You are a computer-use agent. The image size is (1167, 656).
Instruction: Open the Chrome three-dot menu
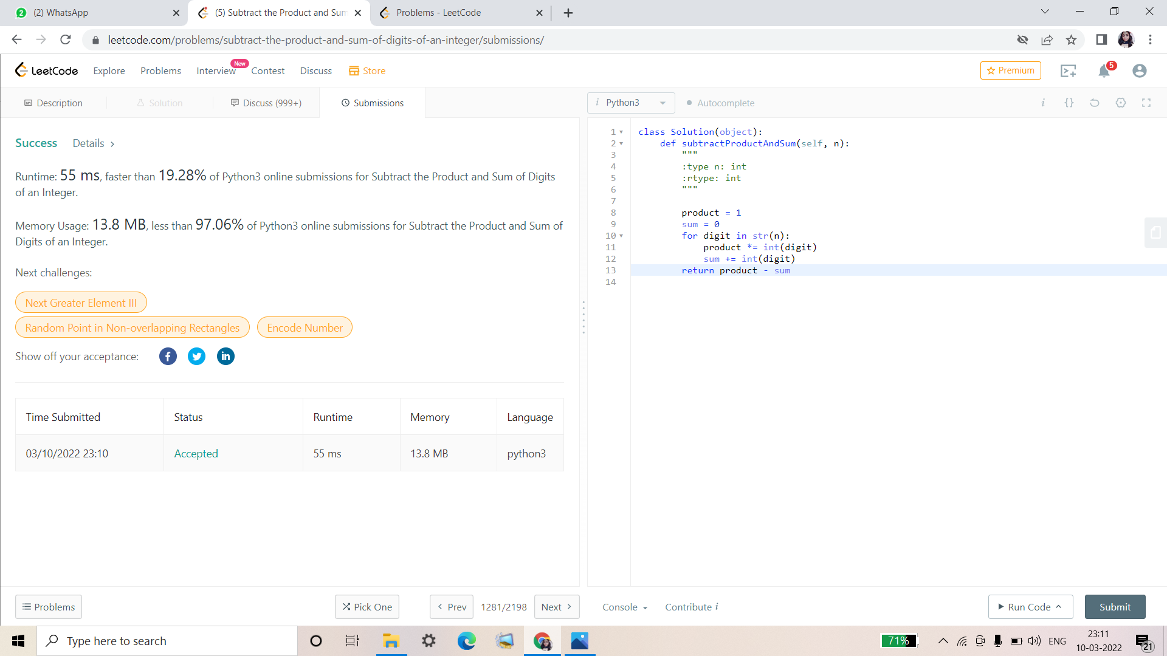pos(1150,40)
